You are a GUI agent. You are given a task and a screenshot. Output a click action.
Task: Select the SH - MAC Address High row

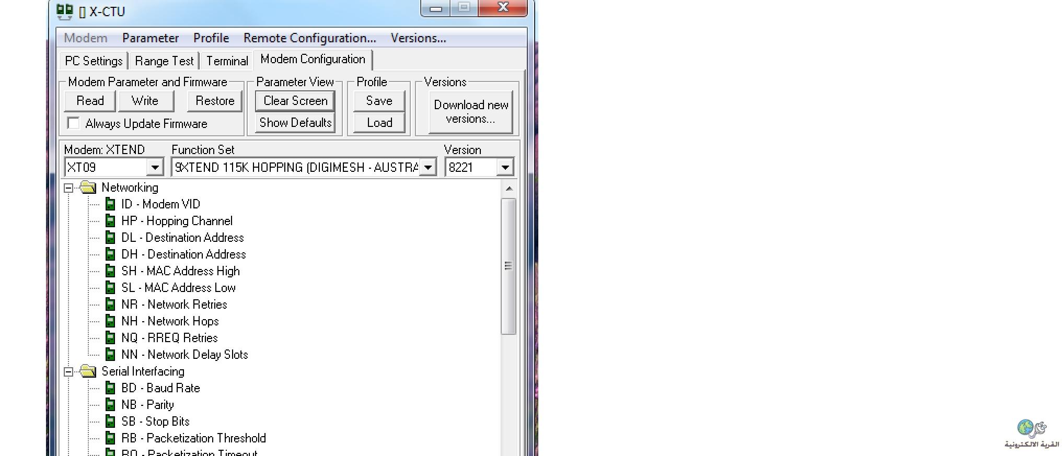(x=180, y=271)
